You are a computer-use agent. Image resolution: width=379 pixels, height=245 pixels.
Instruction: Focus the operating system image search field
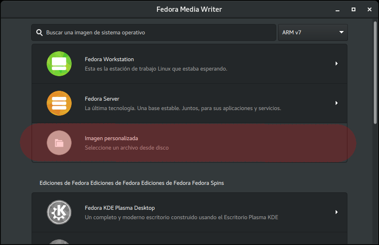tap(154, 32)
